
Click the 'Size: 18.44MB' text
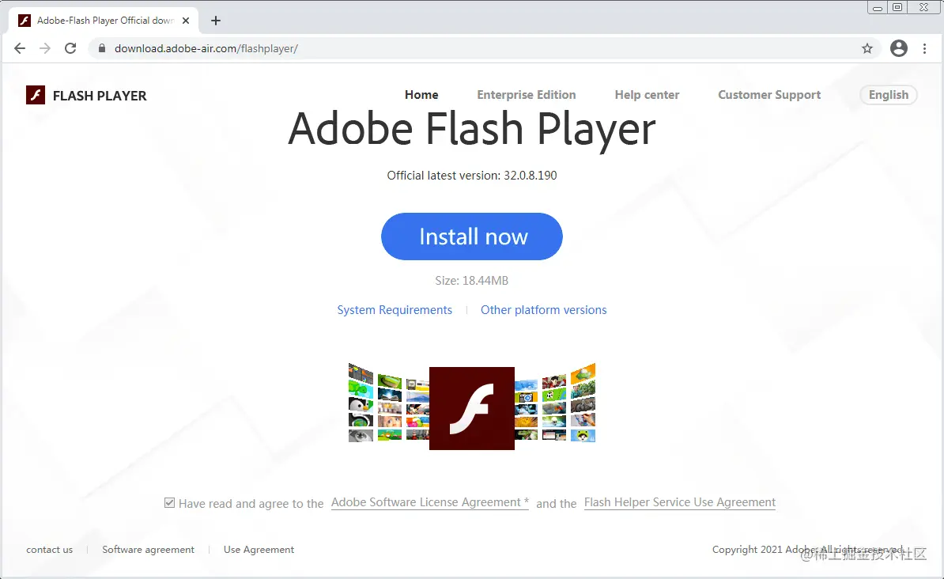pos(472,281)
